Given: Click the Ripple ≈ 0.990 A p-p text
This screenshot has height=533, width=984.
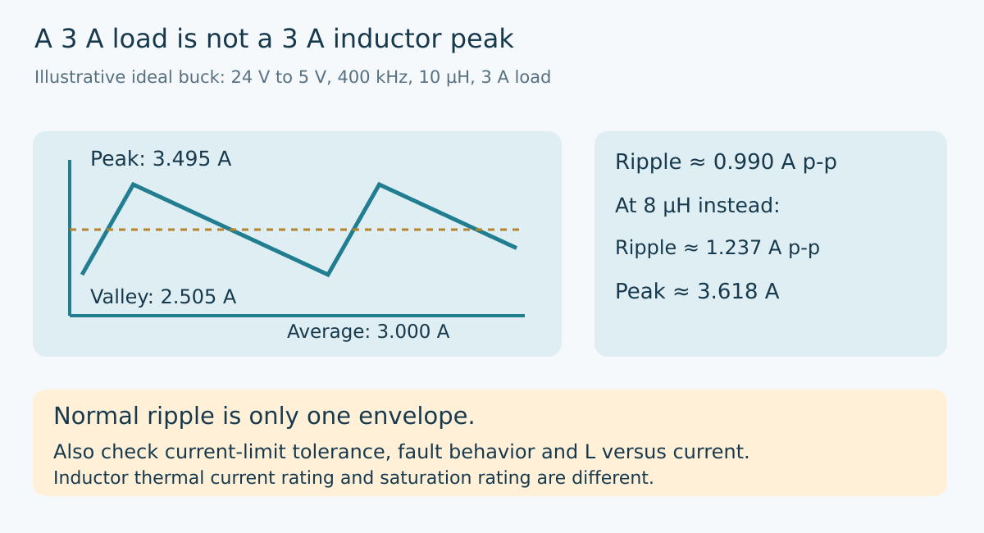Looking at the screenshot, I should pos(726,162).
